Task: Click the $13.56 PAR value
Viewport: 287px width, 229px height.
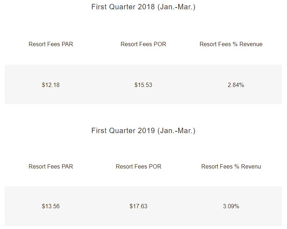Action: [x=51, y=206]
